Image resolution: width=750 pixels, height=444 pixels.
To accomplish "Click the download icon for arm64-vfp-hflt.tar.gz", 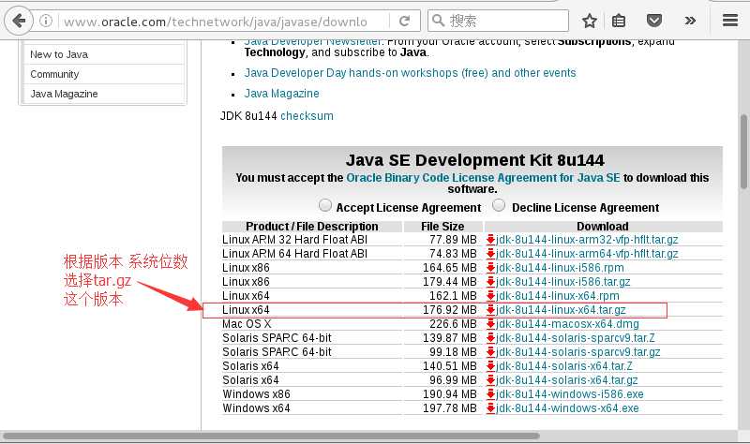I will (490, 253).
